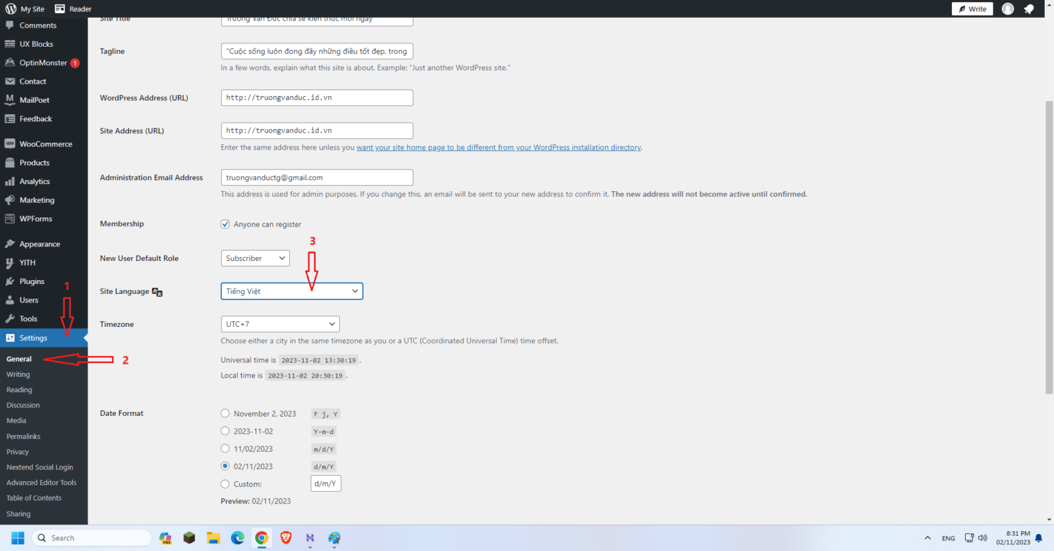Click the Plugins plug icon
The width and height of the screenshot is (1054, 551).
[10, 281]
